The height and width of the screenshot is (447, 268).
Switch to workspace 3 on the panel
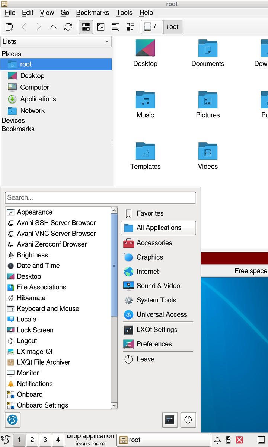pyautogui.click(x=45, y=440)
